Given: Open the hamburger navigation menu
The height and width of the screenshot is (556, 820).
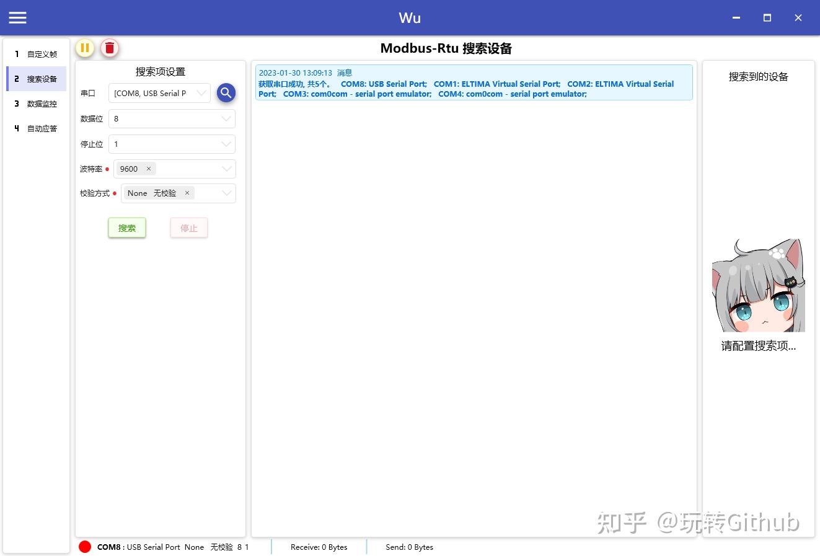Looking at the screenshot, I should pyautogui.click(x=17, y=17).
